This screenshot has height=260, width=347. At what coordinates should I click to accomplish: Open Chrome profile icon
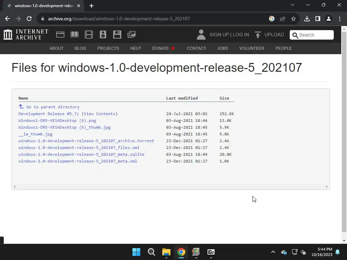pos(329,19)
